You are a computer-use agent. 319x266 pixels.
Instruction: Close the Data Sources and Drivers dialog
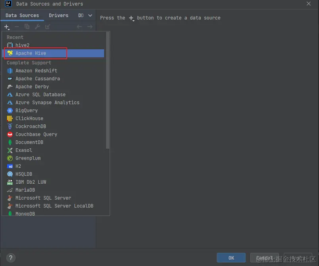308,4
